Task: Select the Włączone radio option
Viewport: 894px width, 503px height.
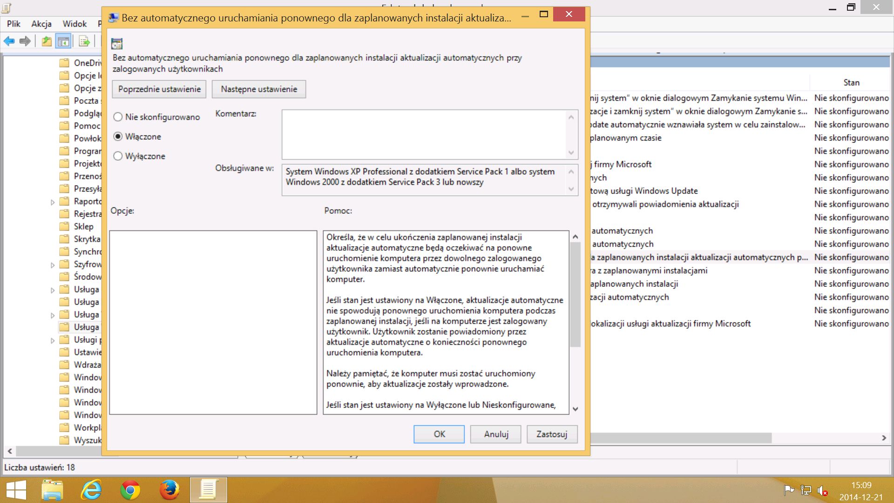Action: pos(118,136)
